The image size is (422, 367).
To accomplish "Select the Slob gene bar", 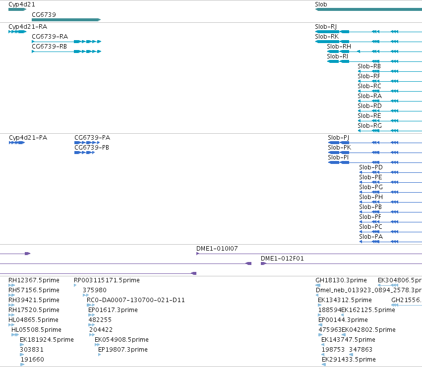I will point(368,9).
